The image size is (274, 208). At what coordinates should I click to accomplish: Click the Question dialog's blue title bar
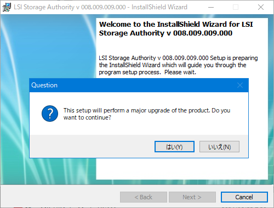tap(133, 85)
